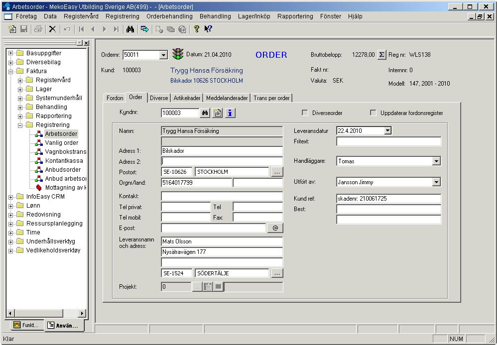
Task: Click the ... button next to STOCKHOLM
Action: pyautogui.click(x=277, y=172)
